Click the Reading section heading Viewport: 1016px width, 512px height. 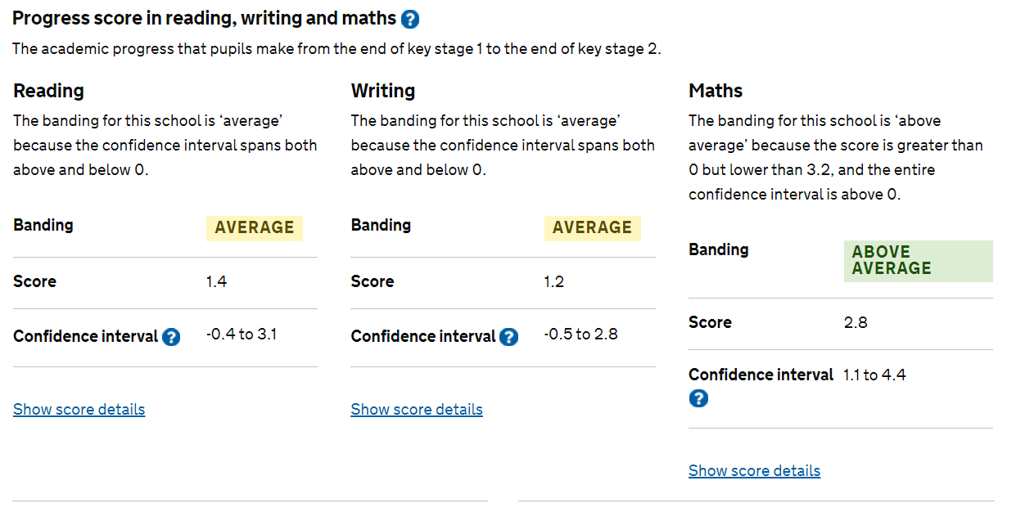pos(49,91)
